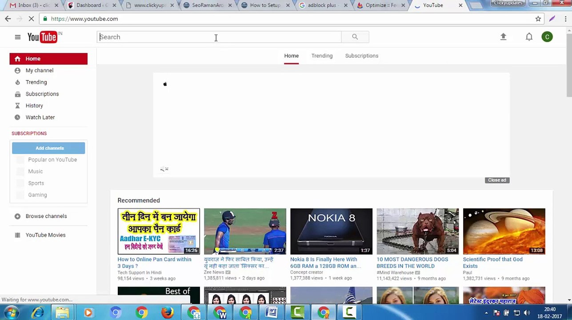
Task: Open Watch Later in sidebar
Action: [x=40, y=117]
